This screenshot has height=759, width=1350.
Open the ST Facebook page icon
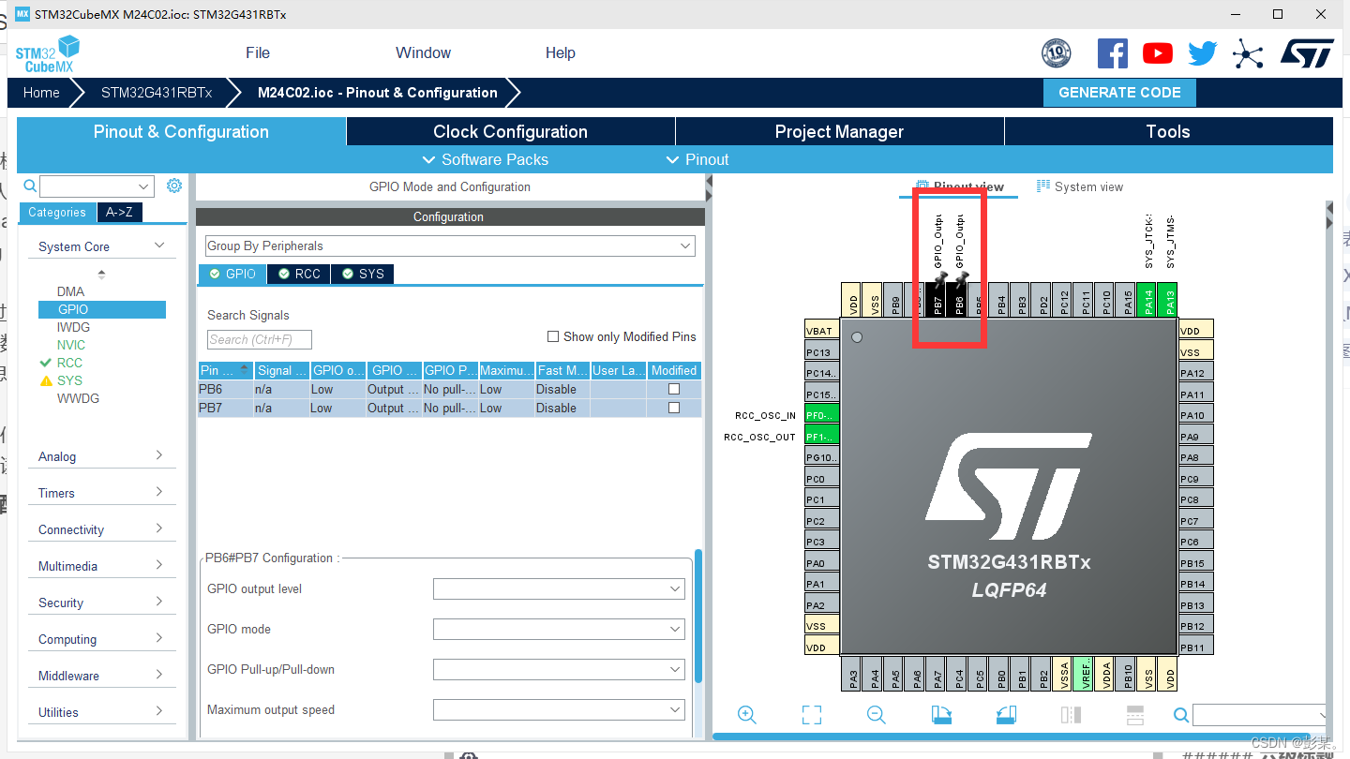1112,53
